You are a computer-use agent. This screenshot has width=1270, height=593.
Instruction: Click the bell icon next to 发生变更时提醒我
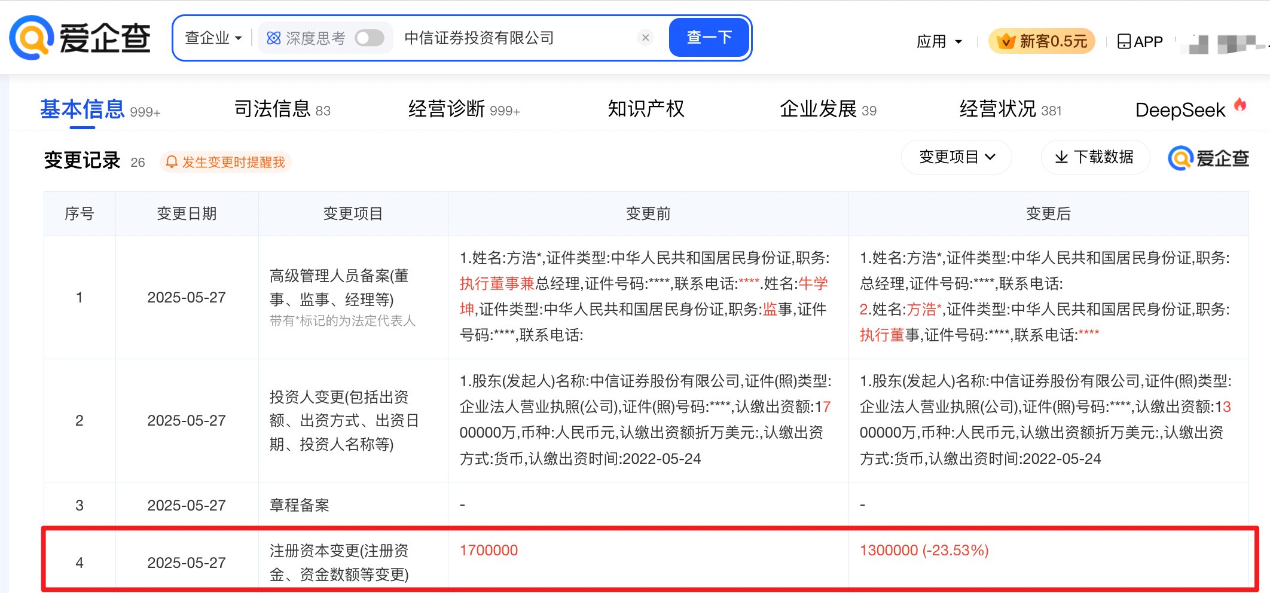pos(173,161)
